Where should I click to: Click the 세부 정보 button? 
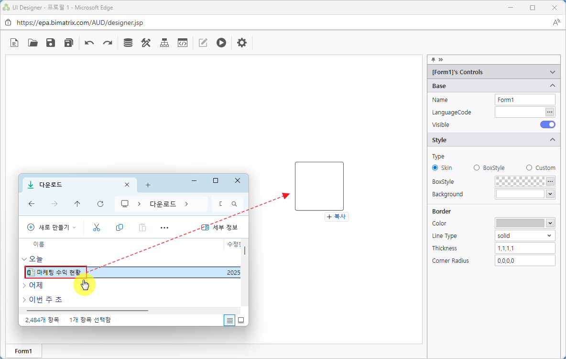pos(219,227)
